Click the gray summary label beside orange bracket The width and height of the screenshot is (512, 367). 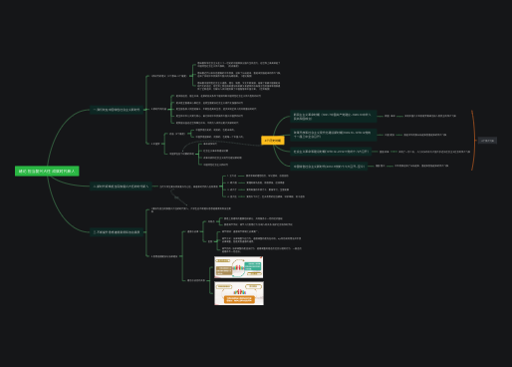tap(487, 141)
